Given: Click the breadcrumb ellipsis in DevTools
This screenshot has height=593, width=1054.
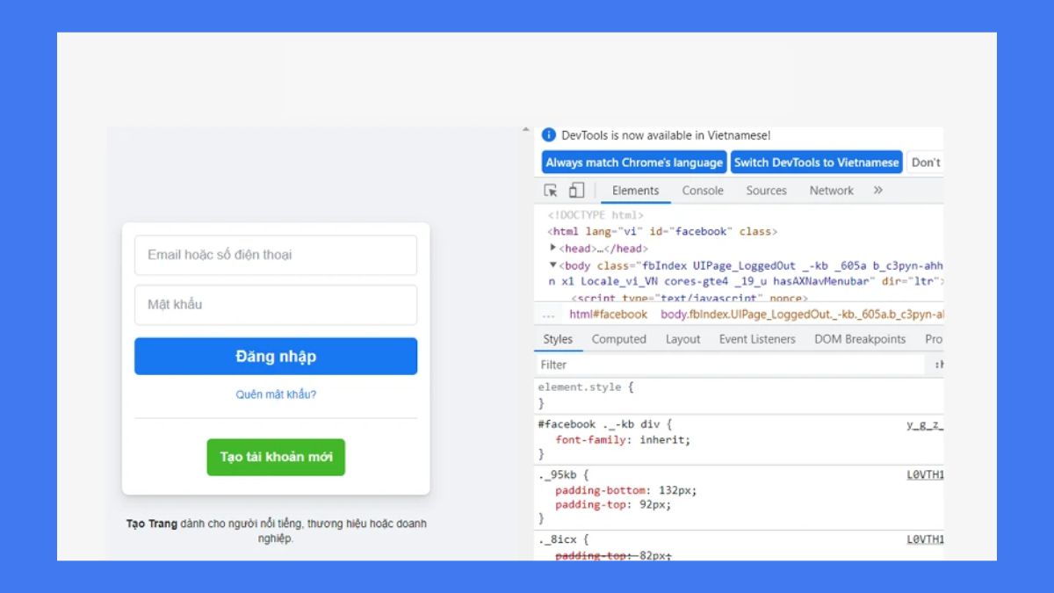Looking at the screenshot, I should (x=548, y=315).
